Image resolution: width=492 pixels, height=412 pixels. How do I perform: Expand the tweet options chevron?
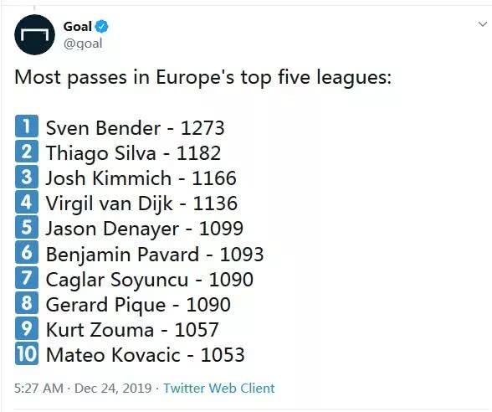click(x=482, y=24)
